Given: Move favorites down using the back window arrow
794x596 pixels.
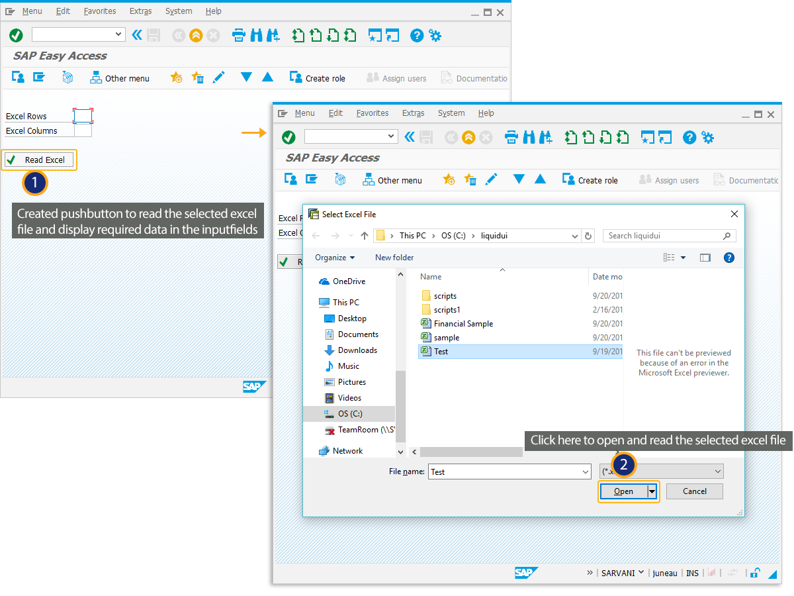Looking at the screenshot, I should point(247,77).
